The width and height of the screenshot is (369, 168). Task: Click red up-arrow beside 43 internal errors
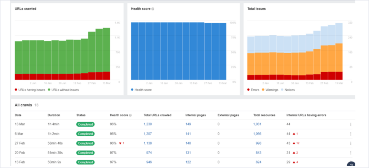[x=294, y=143]
